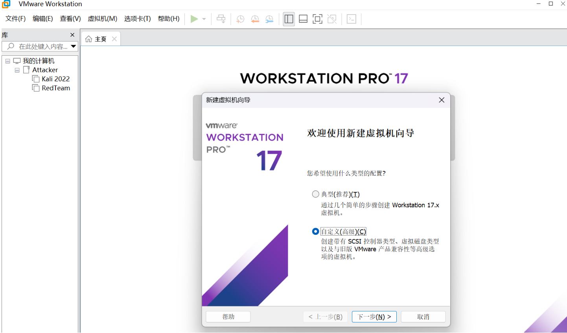Open the 编辑(E) menu
The height and width of the screenshot is (333, 567).
tap(42, 19)
